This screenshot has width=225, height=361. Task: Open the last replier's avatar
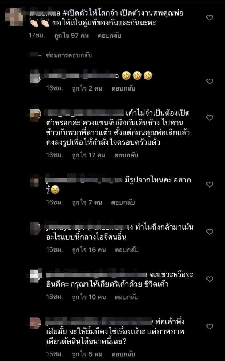click(x=36, y=323)
